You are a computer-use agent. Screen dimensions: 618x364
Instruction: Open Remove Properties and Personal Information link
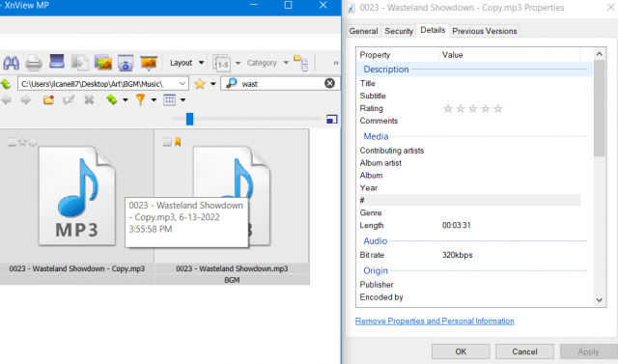(x=435, y=321)
